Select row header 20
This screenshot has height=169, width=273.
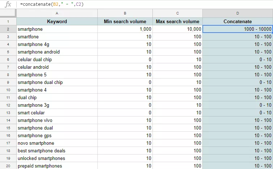click(x=8, y=166)
